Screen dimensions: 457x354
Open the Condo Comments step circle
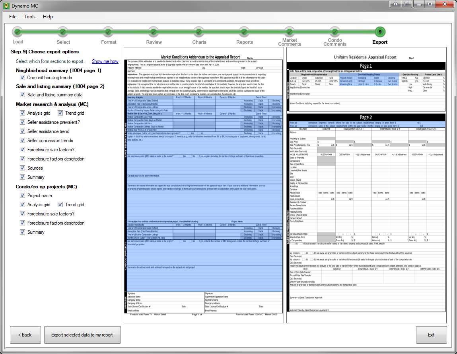click(x=335, y=32)
